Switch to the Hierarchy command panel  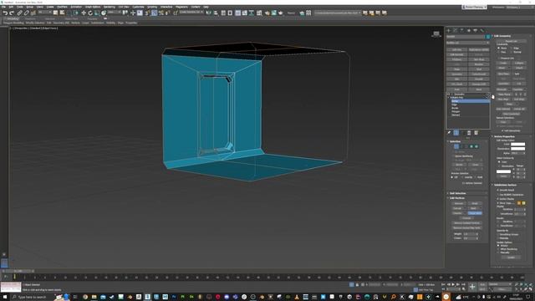(461, 30)
